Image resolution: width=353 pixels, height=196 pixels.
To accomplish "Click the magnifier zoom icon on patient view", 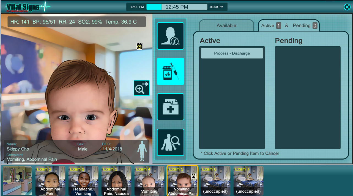I will pos(141,88).
